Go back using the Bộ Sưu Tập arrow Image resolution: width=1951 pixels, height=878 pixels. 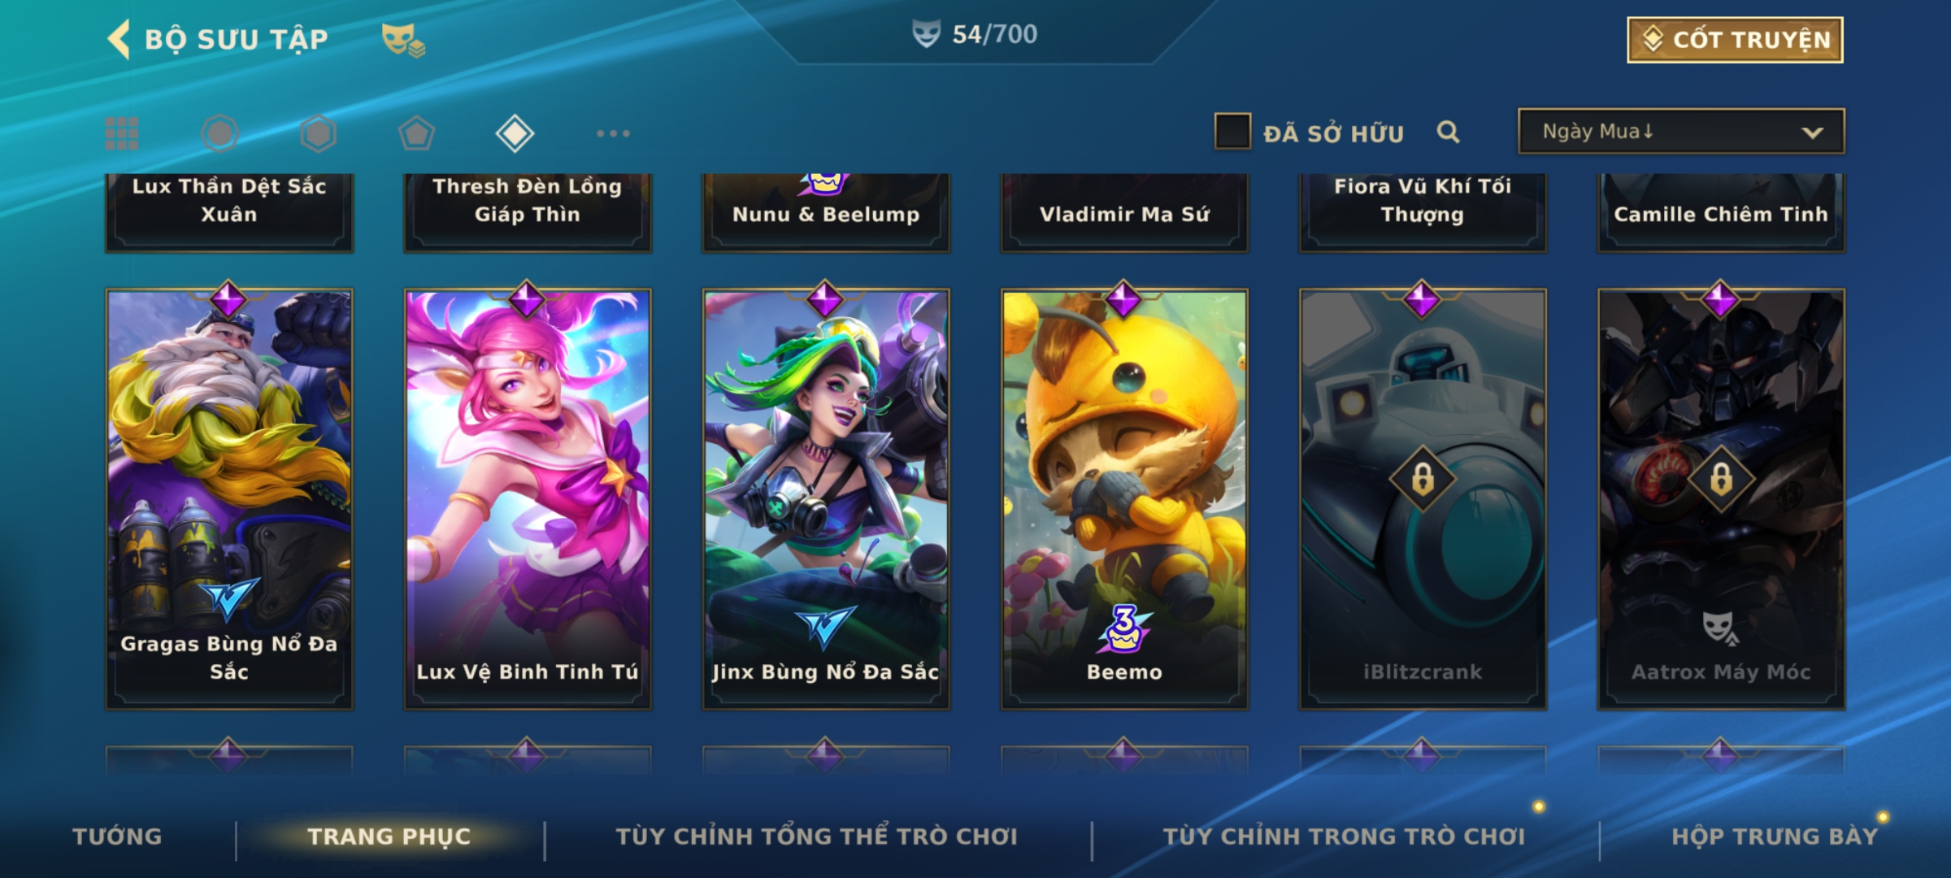tap(119, 39)
